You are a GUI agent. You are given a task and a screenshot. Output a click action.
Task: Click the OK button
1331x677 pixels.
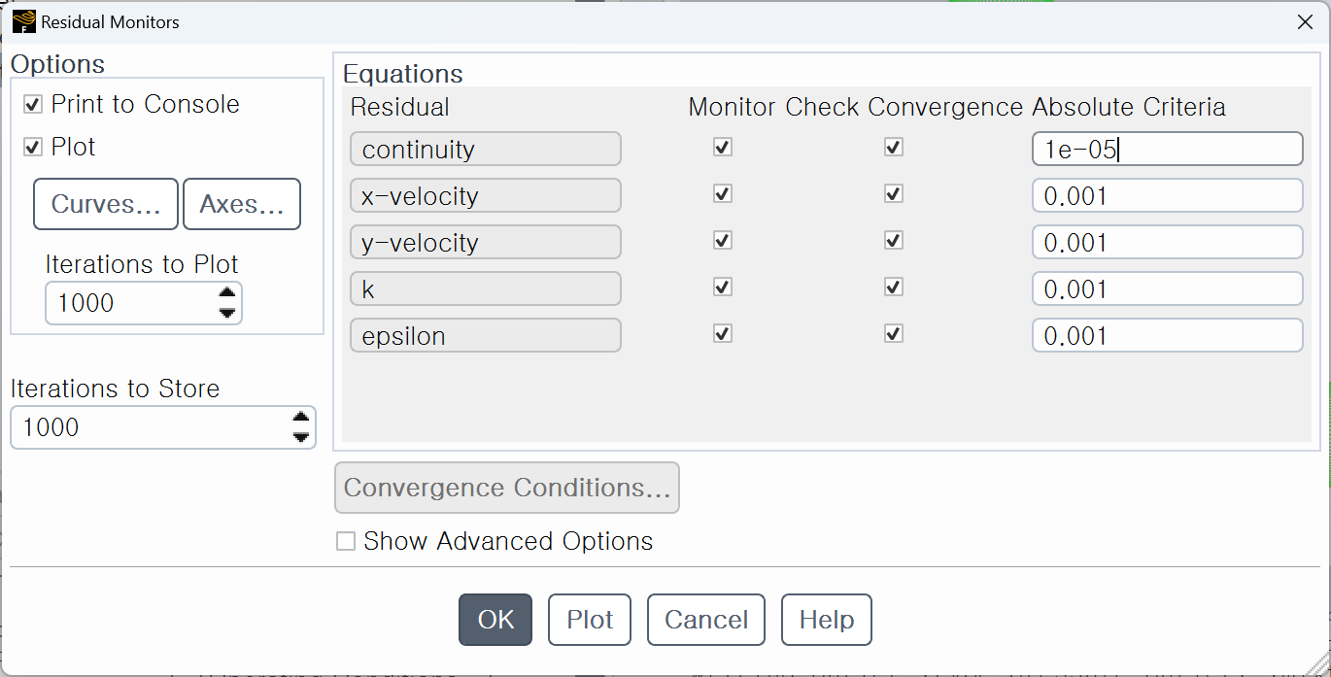pos(495,620)
